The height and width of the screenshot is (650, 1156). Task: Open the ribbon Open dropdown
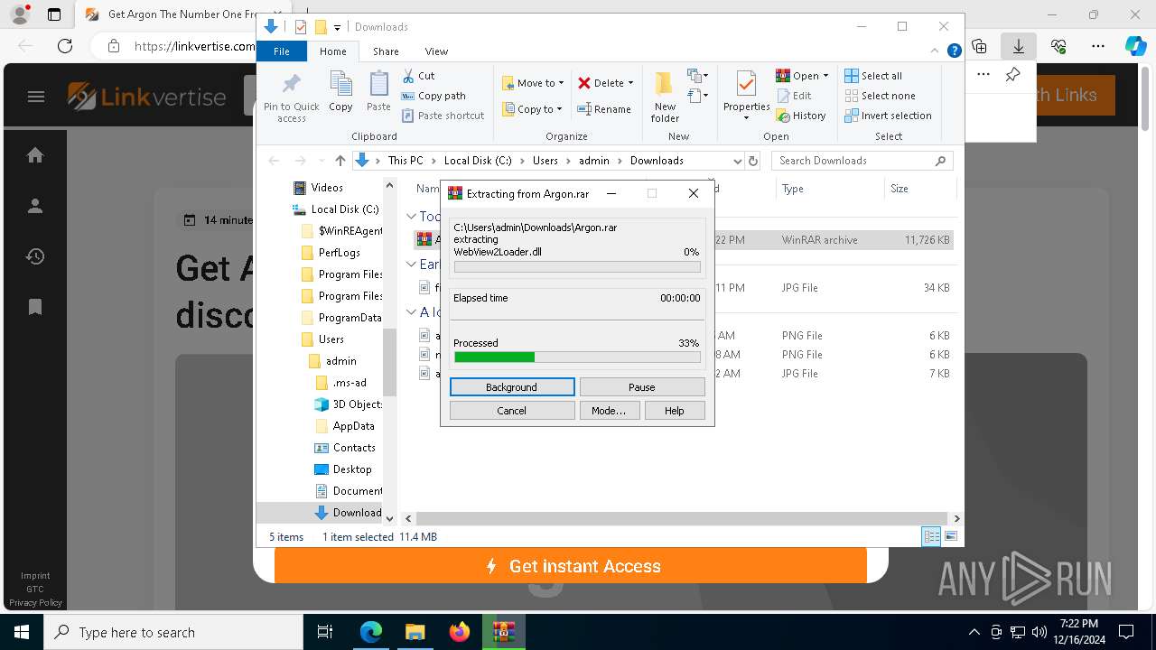(x=825, y=76)
